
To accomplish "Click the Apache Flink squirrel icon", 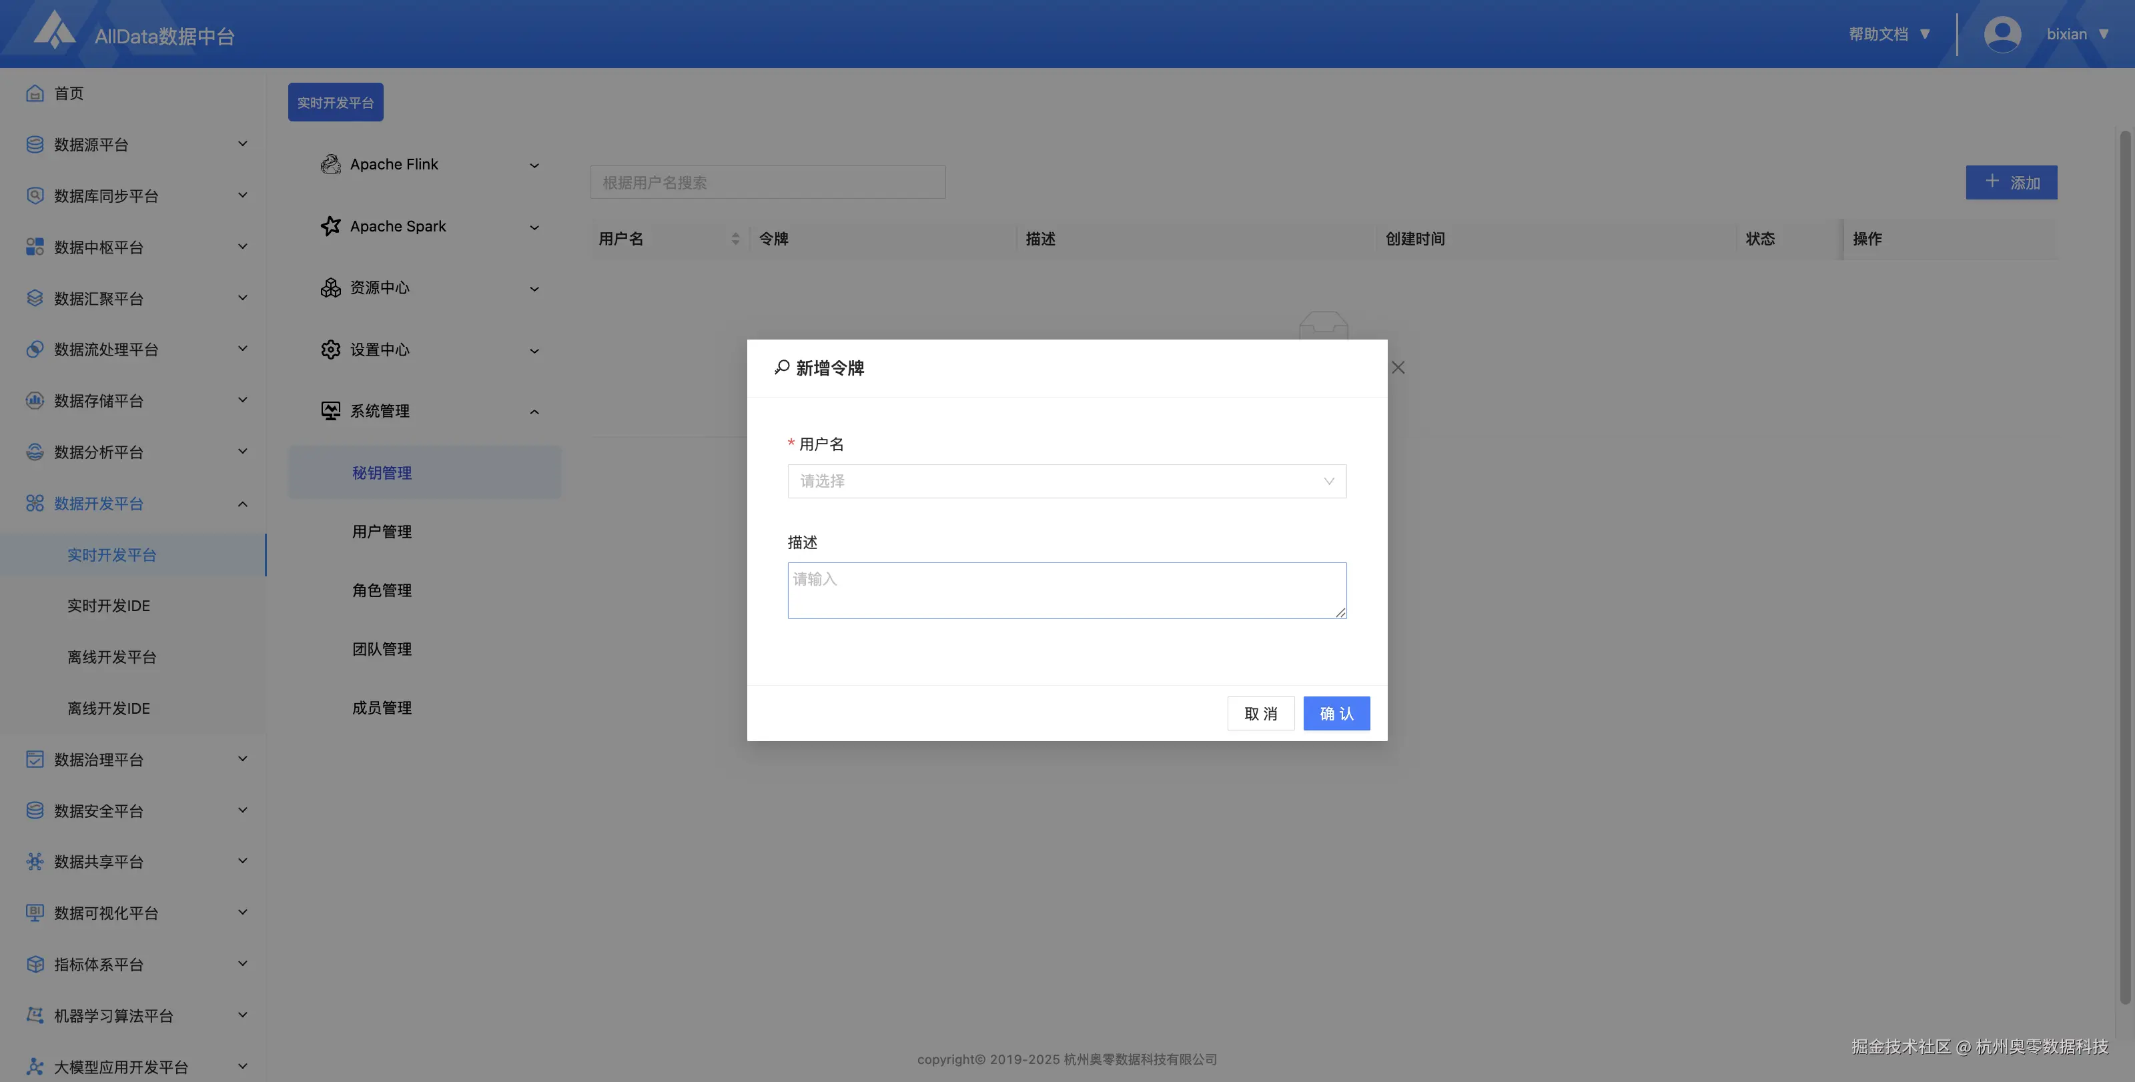I will [331, 164].
